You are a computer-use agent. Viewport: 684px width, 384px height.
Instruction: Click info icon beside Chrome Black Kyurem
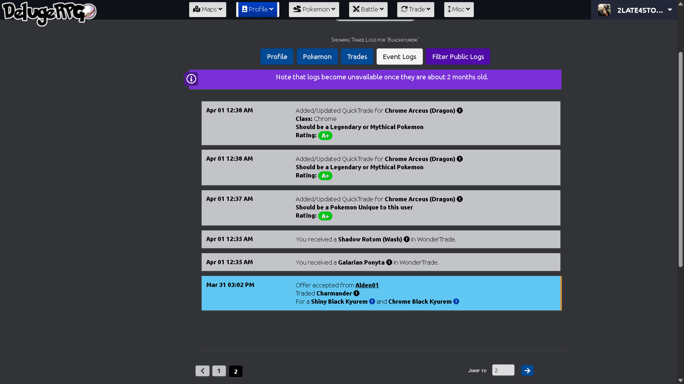point(456,302)
